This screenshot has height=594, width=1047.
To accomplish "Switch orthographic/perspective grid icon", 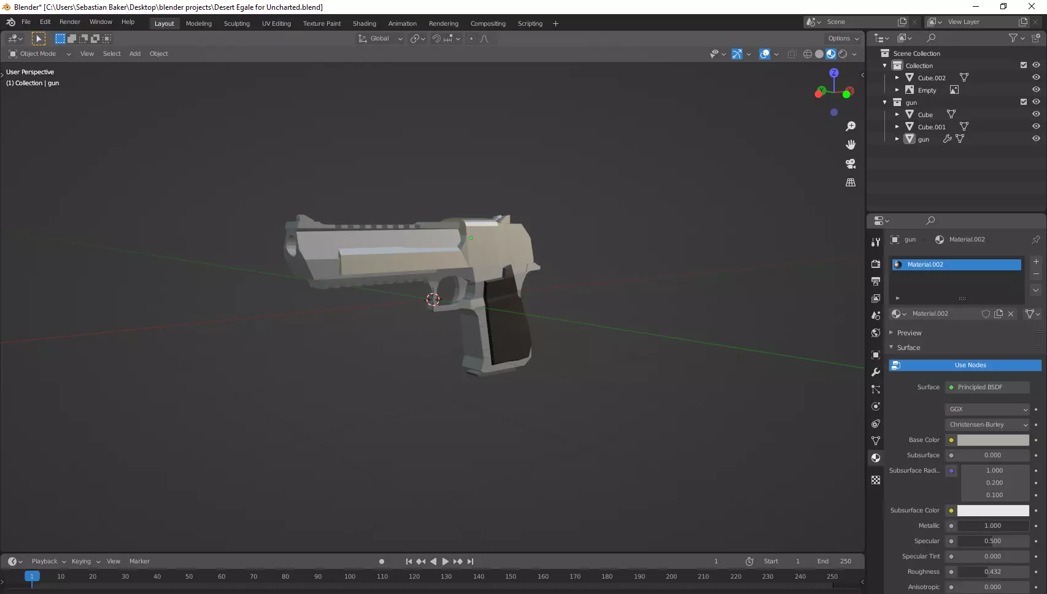I will (851, 183).
